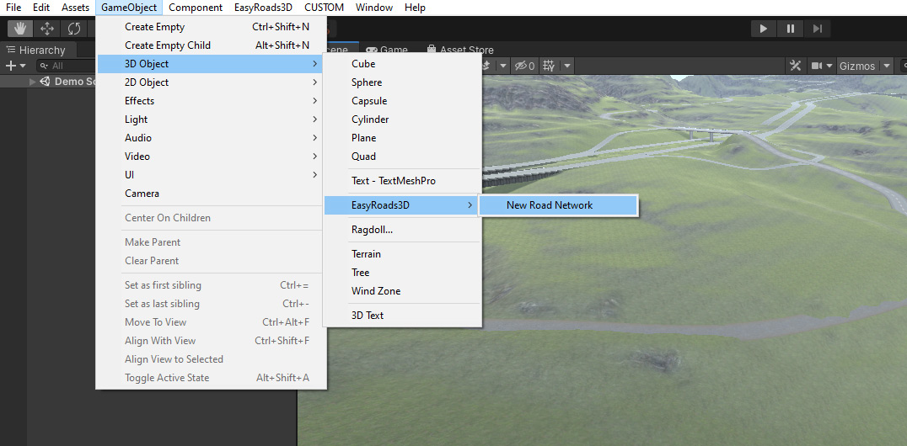Toggle the Gizmos button
The width and height of the screenshot is (907, 446).
tap(857, 66)
